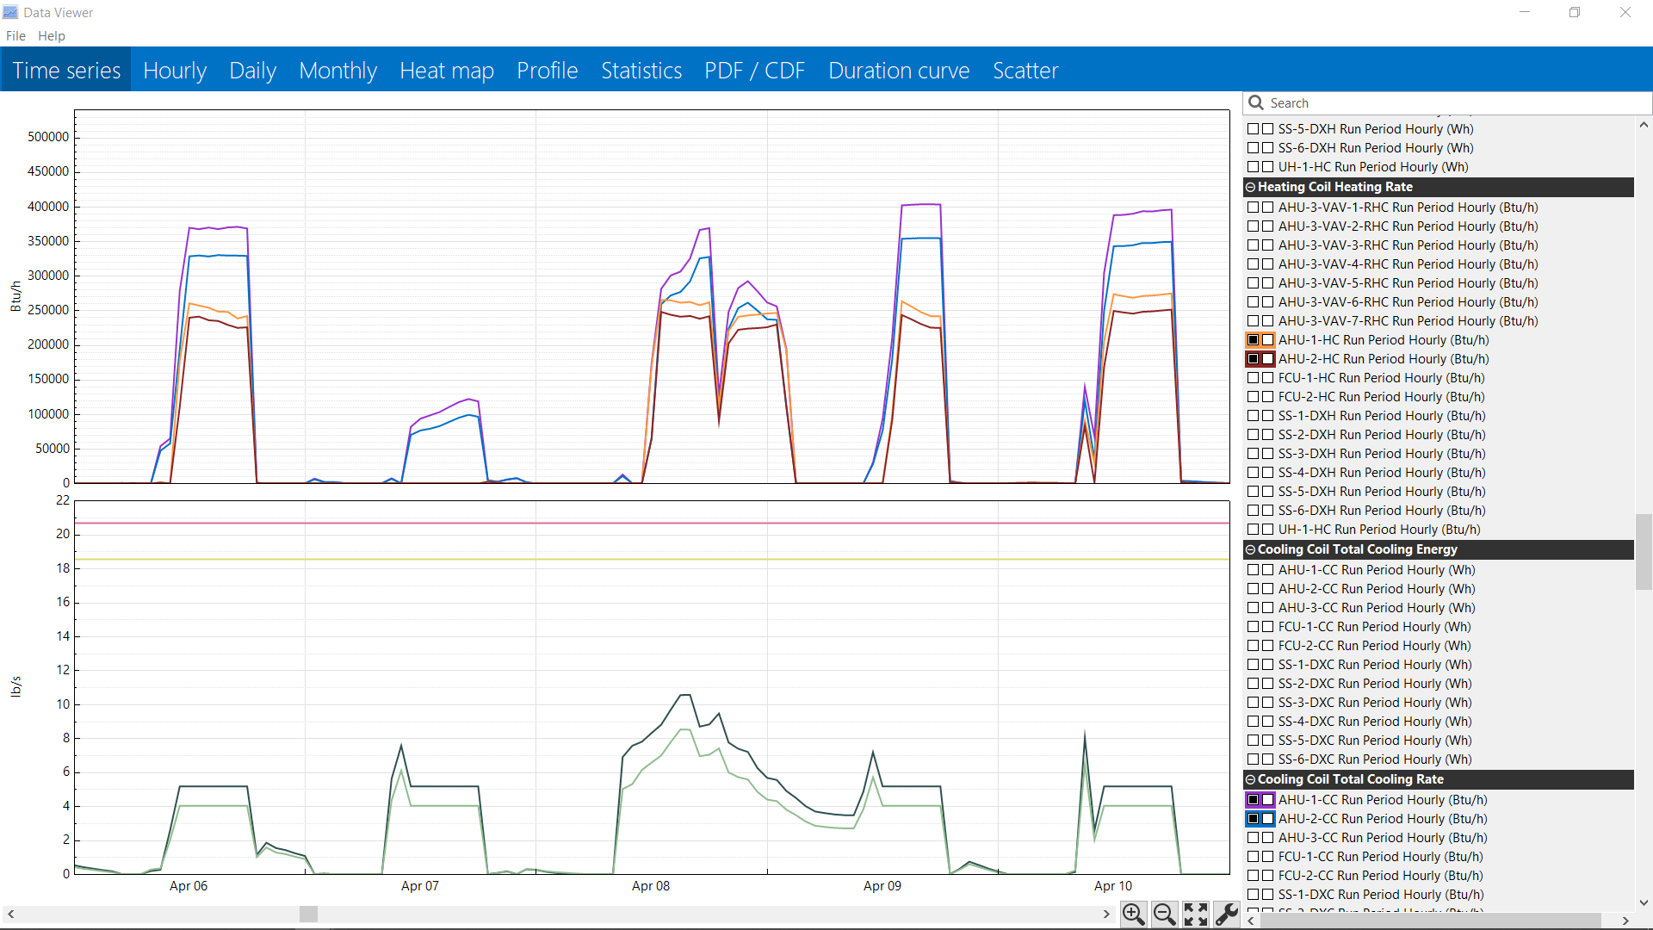The image size is (1653, 930).
Task: Uncheck first checkbox of AHU-1-HC (Btu/h)
Action: pos(1254,340)
